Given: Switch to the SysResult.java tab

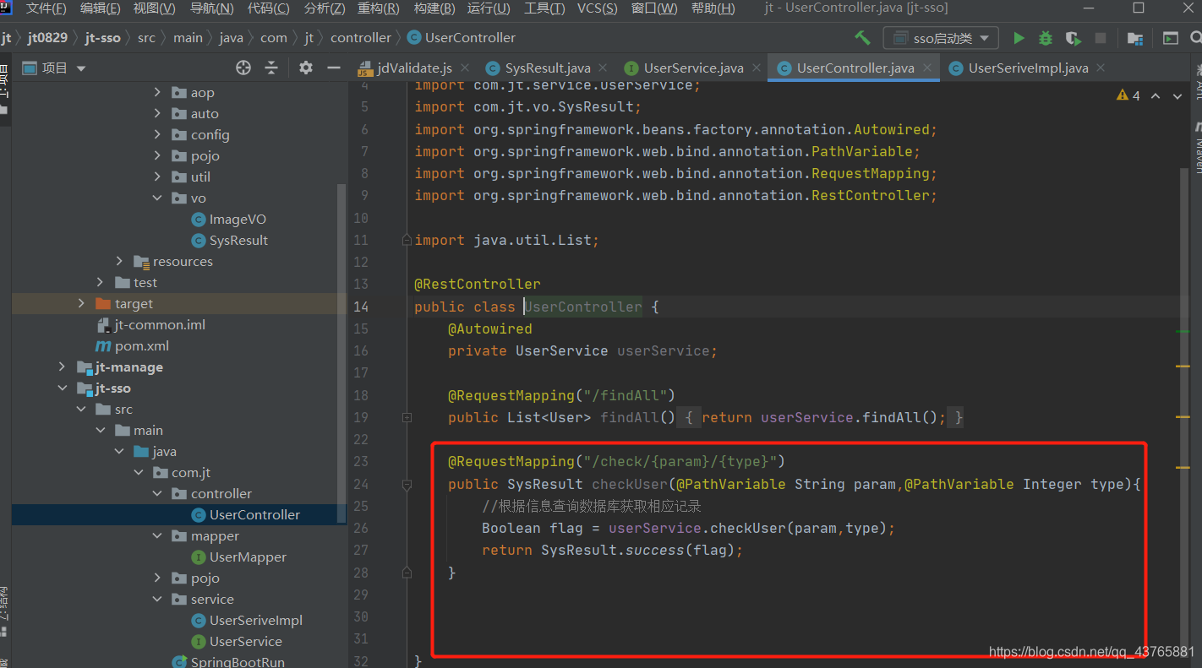Looking at the screenshot, I should tap(548, 68).
